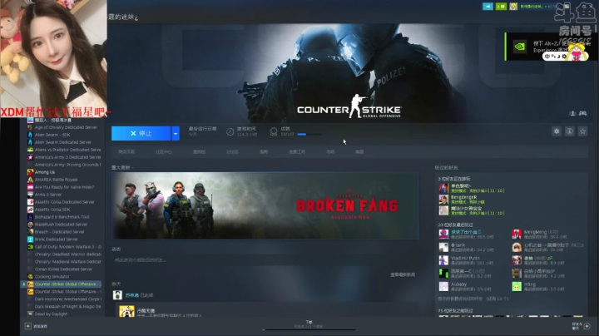Click Aubaby's avatar in friends list

[x=443, y=286]
